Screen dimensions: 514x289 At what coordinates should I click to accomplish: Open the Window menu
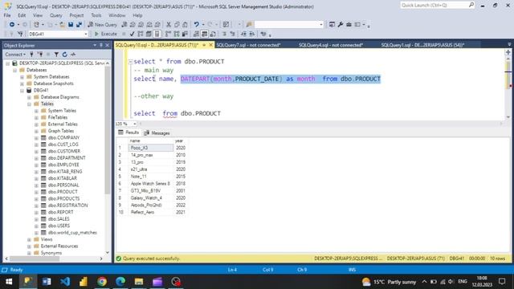[116, 15]
